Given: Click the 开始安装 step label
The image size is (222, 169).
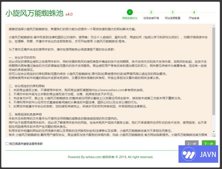Looking at the screenshot, I should pos(194,18).
